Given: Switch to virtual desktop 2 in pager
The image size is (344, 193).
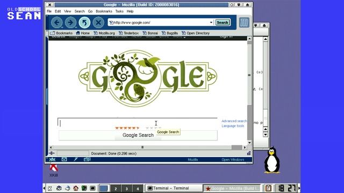Looking at the screenshot, I should click(x=116, y=188).
